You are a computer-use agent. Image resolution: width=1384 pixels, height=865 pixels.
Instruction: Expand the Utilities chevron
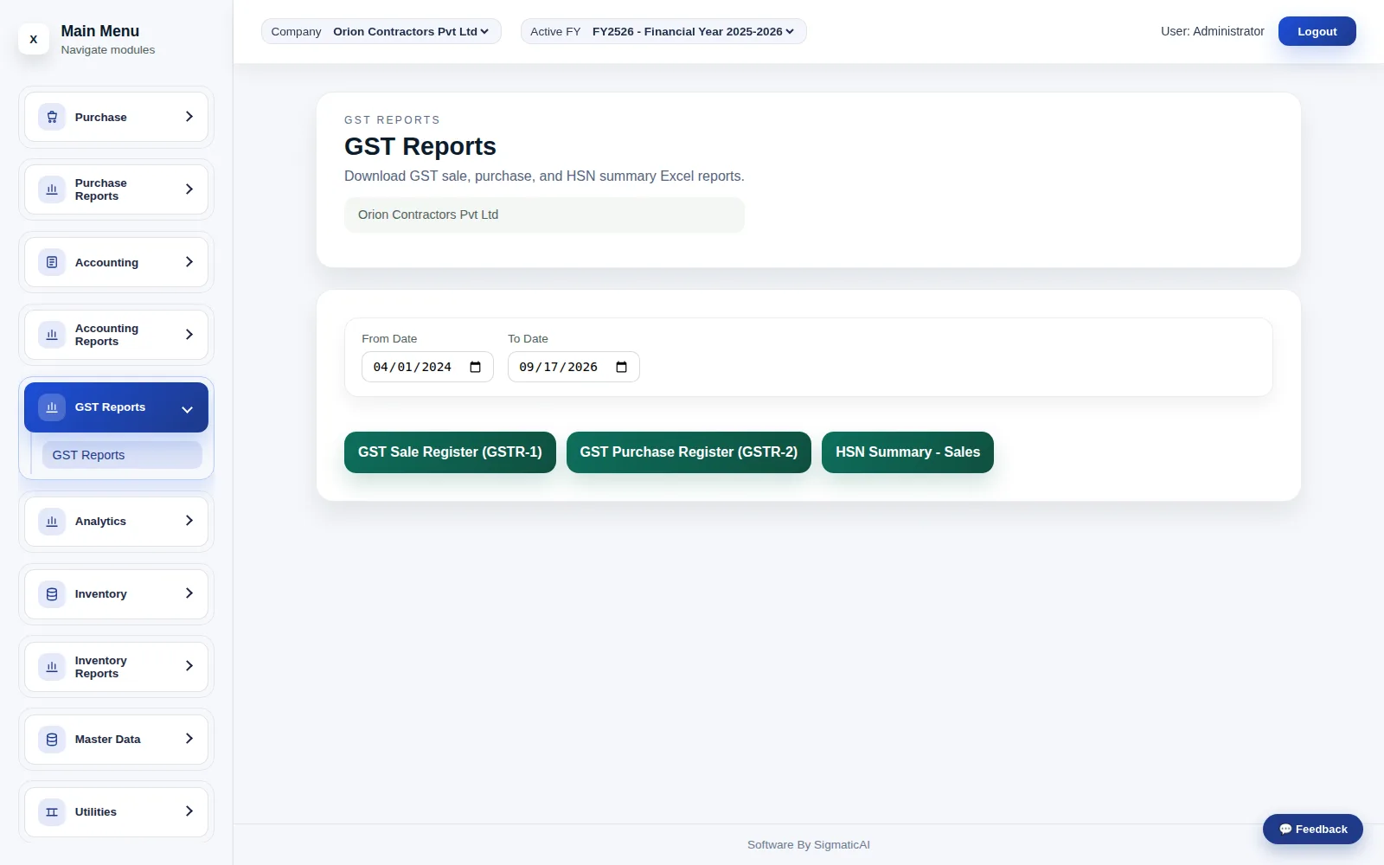click(x=189, y=811)
